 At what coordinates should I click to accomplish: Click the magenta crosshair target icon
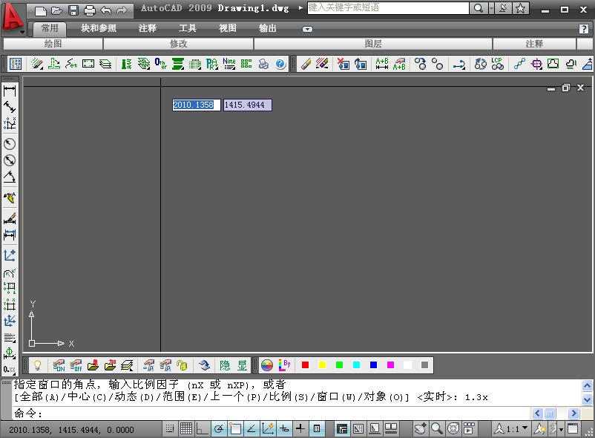coord(536,64)
